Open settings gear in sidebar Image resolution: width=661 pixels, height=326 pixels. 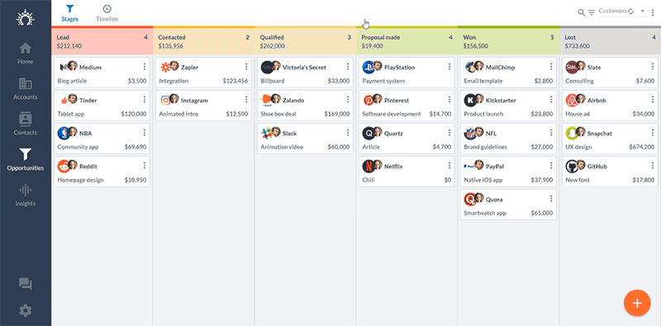pos(26,311)
